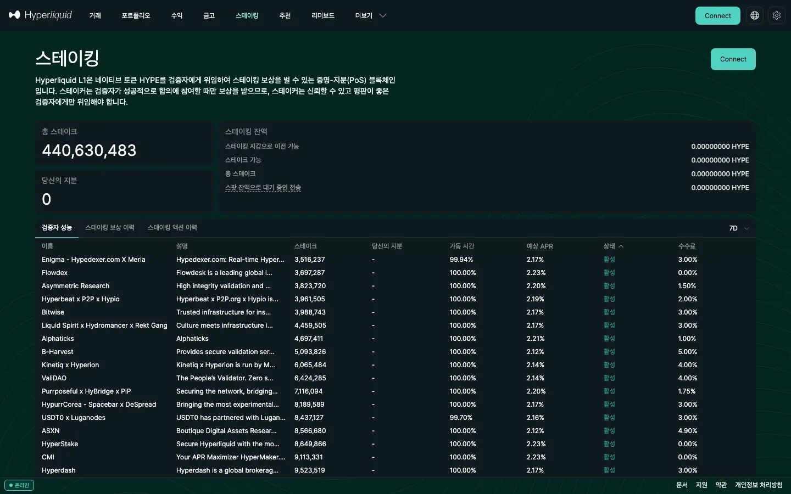The height and width of the screenshot is (494, 791).
Task: Select the Asymmetric Research validator
Action: pyautogui.click(x=75, y=286)
